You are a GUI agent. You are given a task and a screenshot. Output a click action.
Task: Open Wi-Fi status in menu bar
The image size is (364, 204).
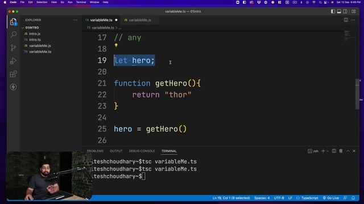314,2
